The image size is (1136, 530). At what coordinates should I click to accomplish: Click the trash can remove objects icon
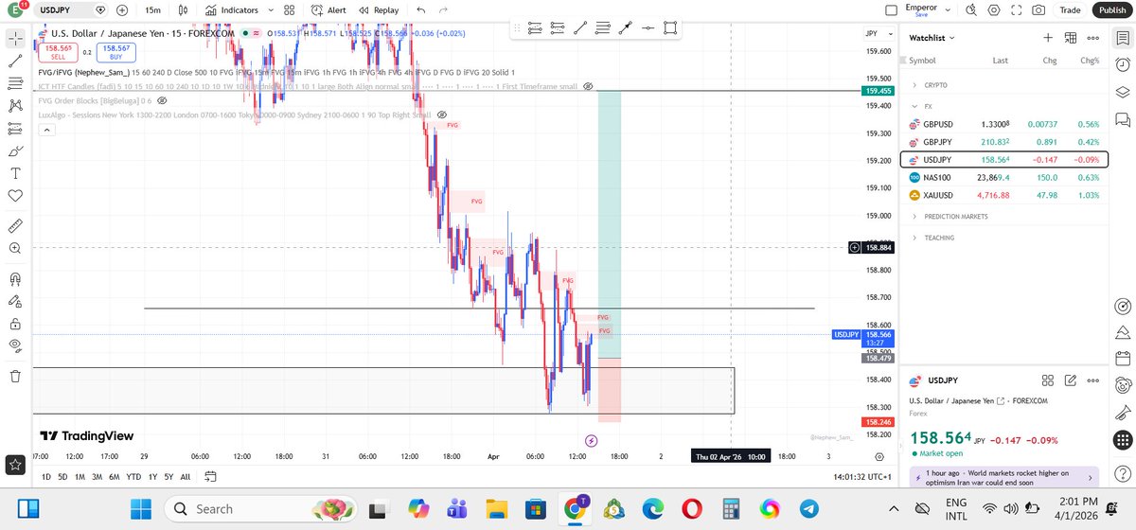pyautogui.click(x=15, y=376)
